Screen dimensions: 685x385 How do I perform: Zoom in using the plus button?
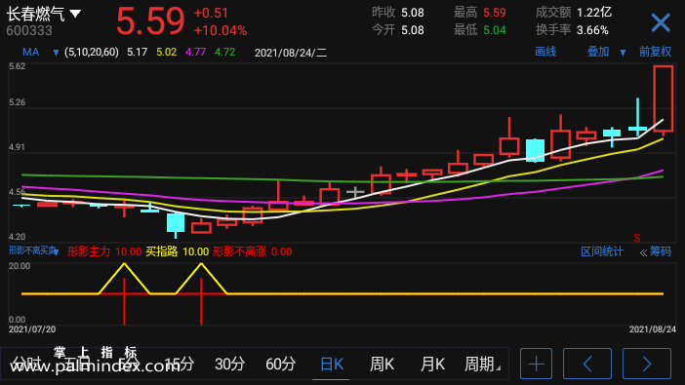point(536,364)
